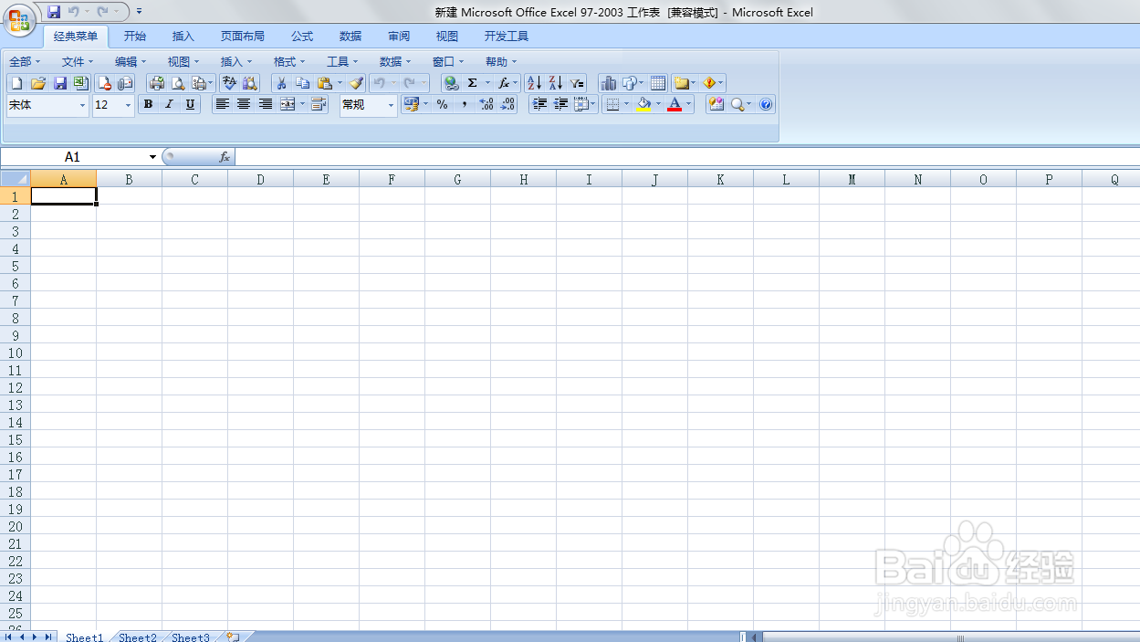Image resolution: width=1140 pixels, height=642 pixels.
Task: Switch to the 开始 ribbon tab
Action: point(135,37)
